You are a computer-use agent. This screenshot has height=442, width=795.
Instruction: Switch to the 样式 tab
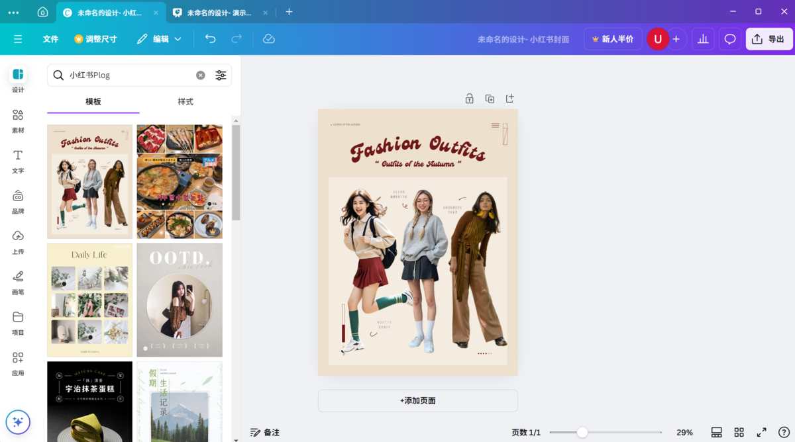coord(185,101)
